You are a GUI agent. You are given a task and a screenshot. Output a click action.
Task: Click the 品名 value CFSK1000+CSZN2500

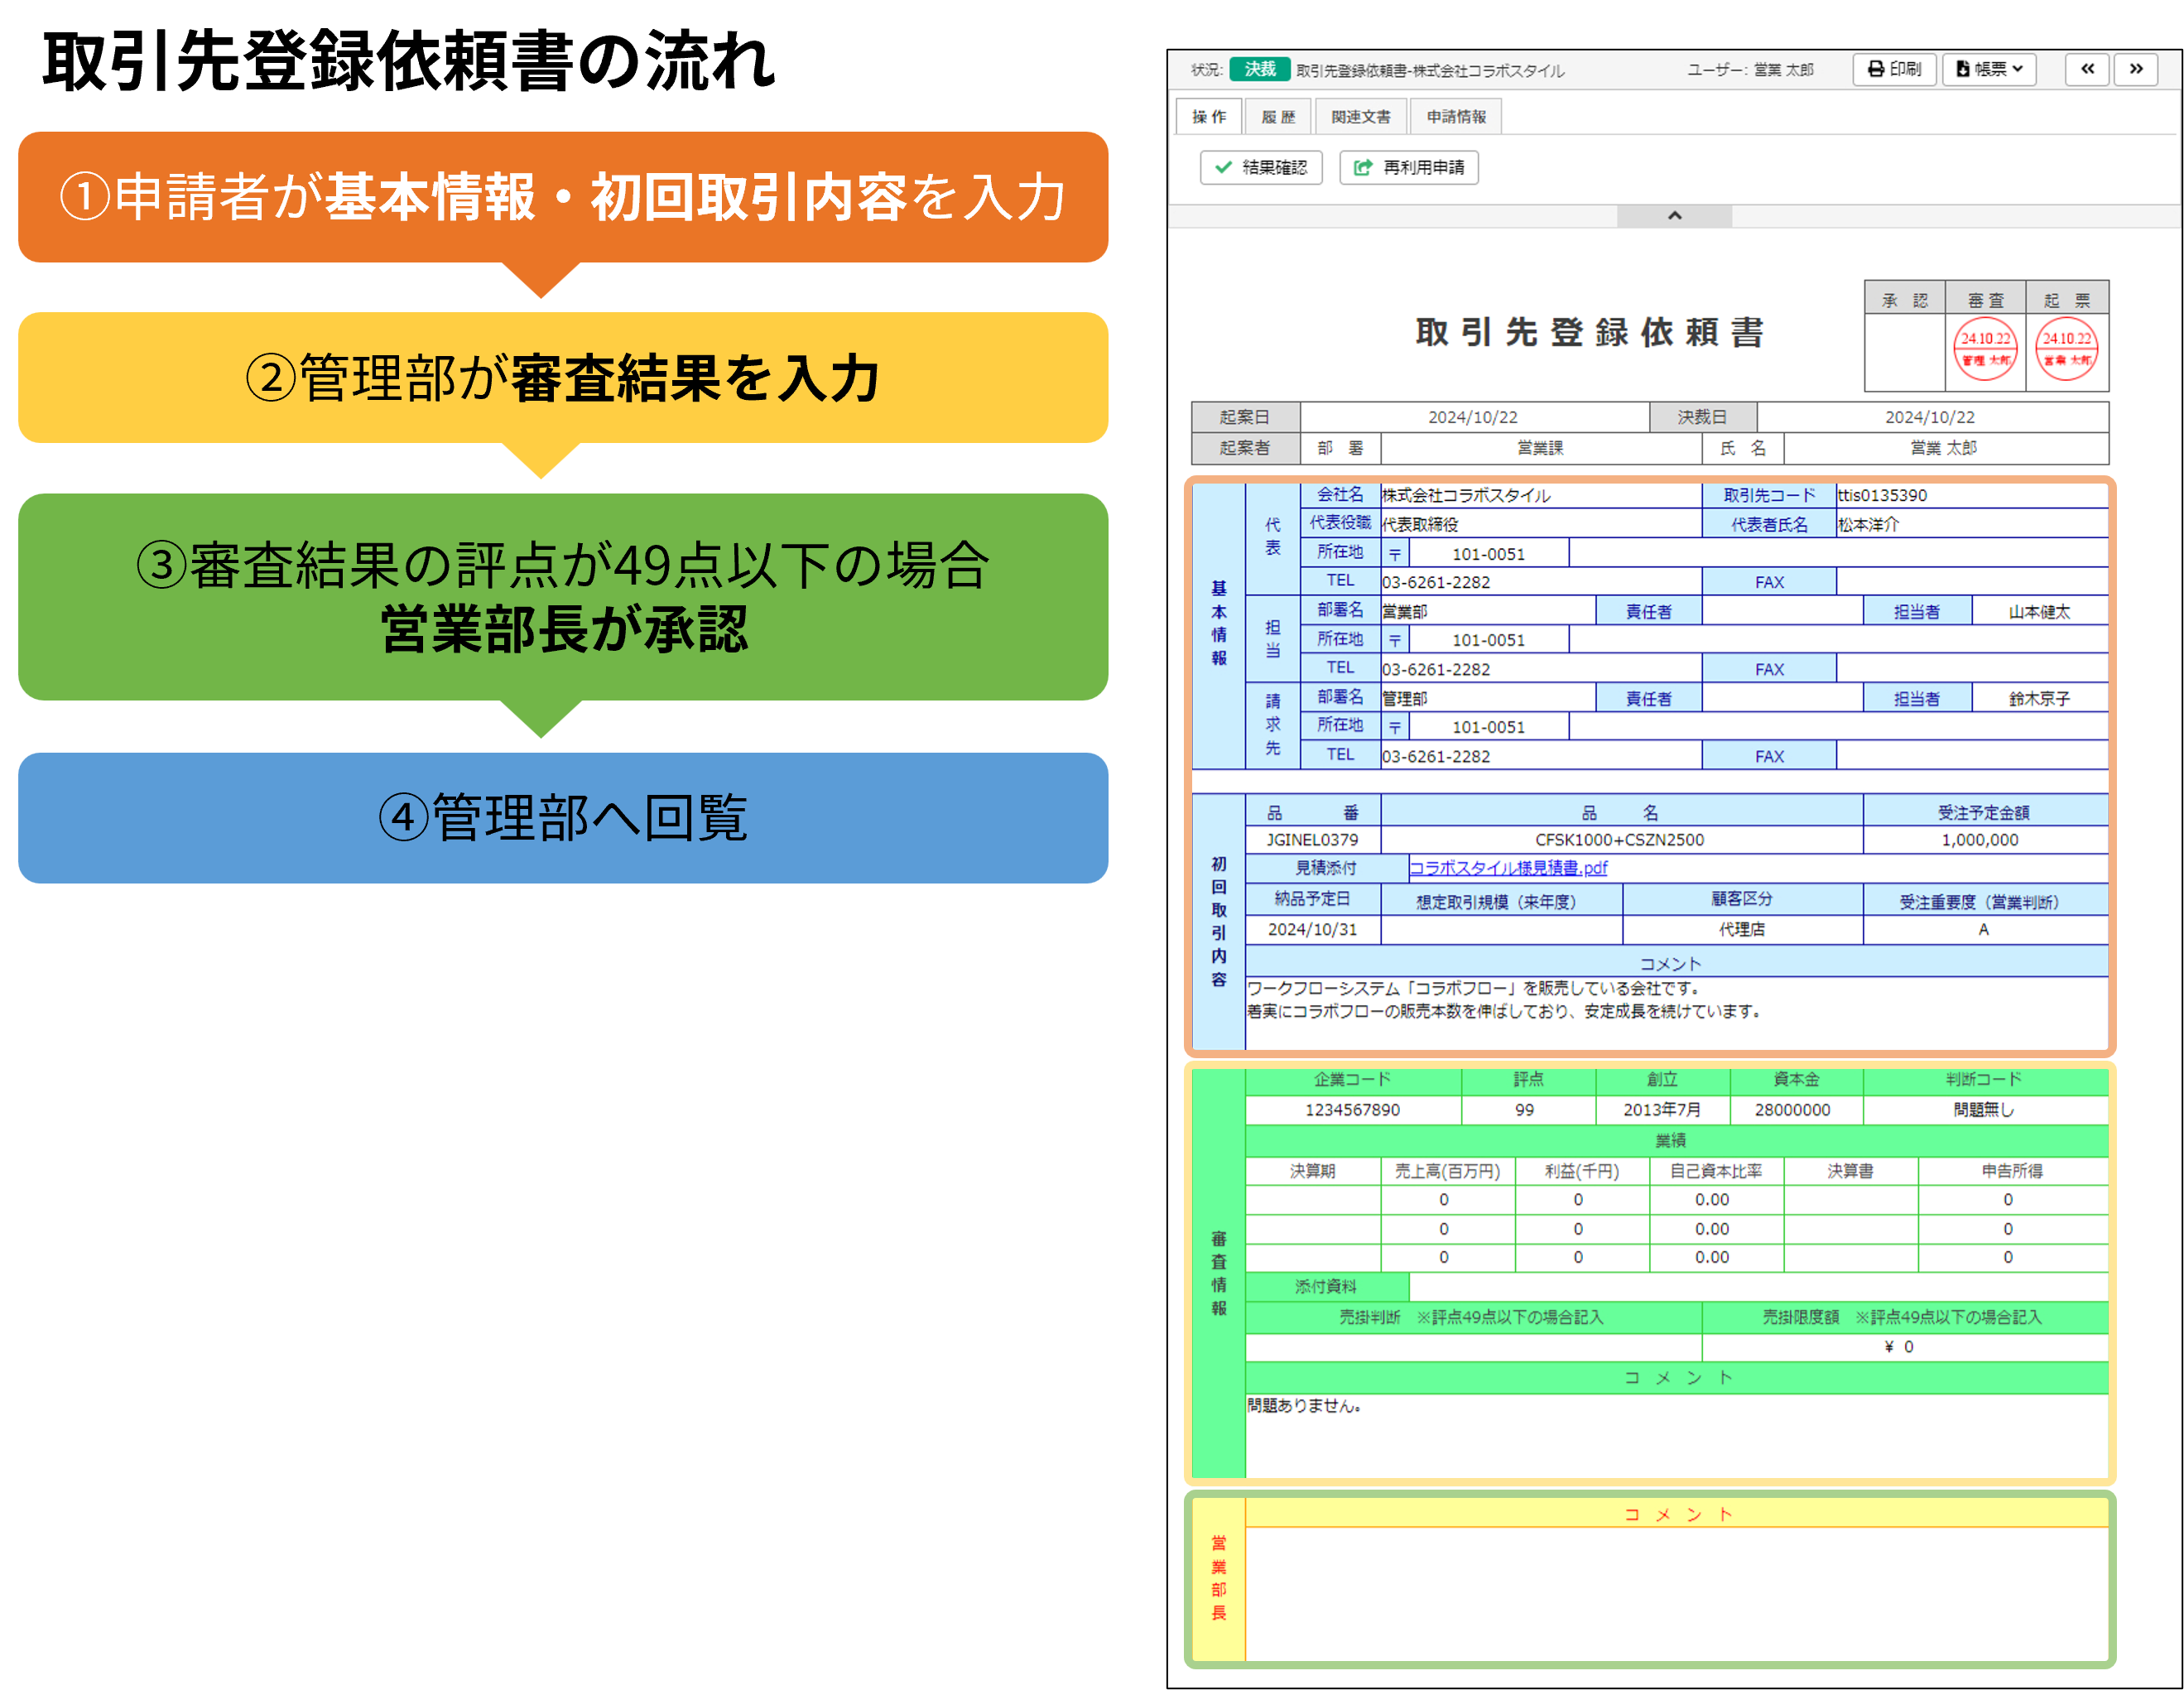pyautogui.click(x=1620, y=840)
